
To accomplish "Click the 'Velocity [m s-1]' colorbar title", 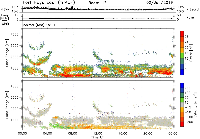I will pos(195,105).
